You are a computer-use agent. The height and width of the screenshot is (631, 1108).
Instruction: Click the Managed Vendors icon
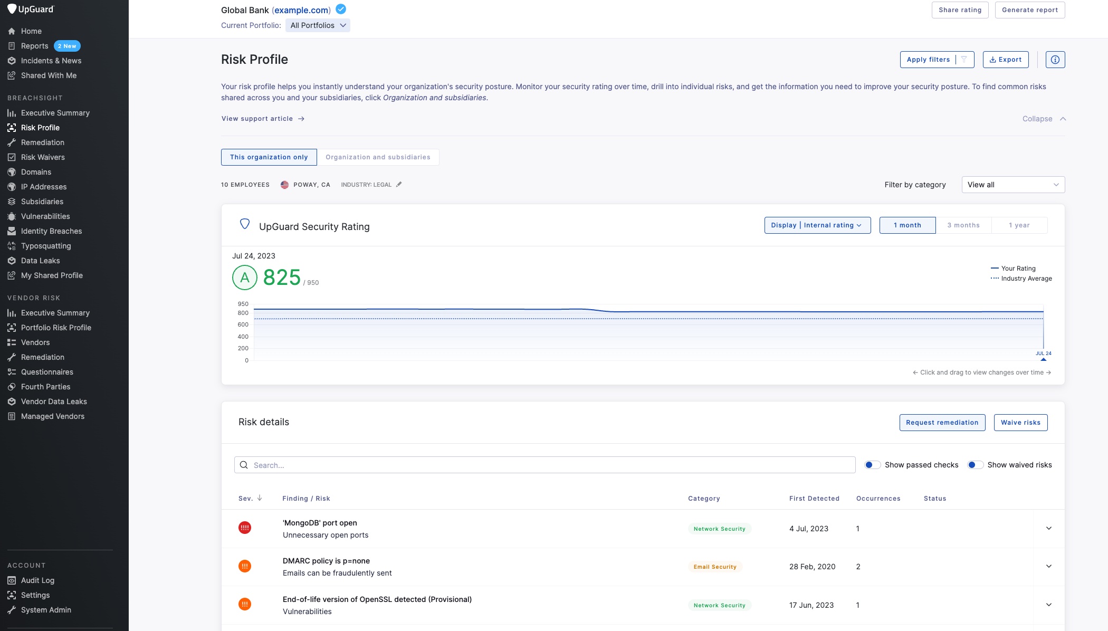pos(12,416)
